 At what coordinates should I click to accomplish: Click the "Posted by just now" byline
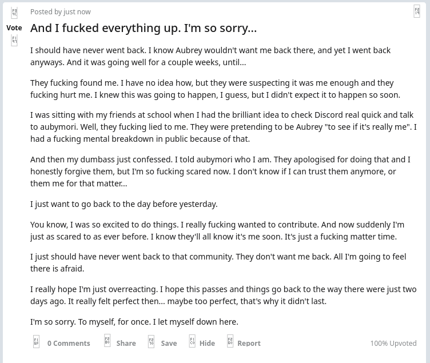(60, 11)
